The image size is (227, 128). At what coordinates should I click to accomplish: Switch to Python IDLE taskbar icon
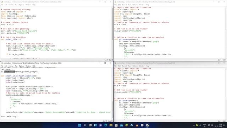(x=148, y=125)
